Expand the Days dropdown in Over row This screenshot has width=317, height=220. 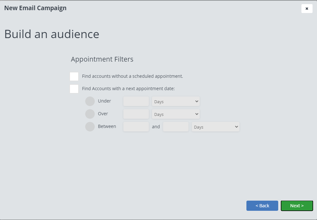176,114
